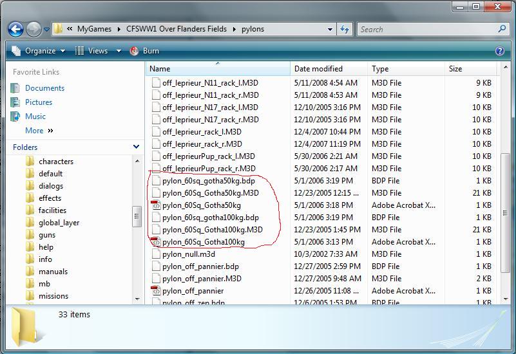Click the help folder icon
Screen dimensions: 516x354
click(x=30, y=247)
